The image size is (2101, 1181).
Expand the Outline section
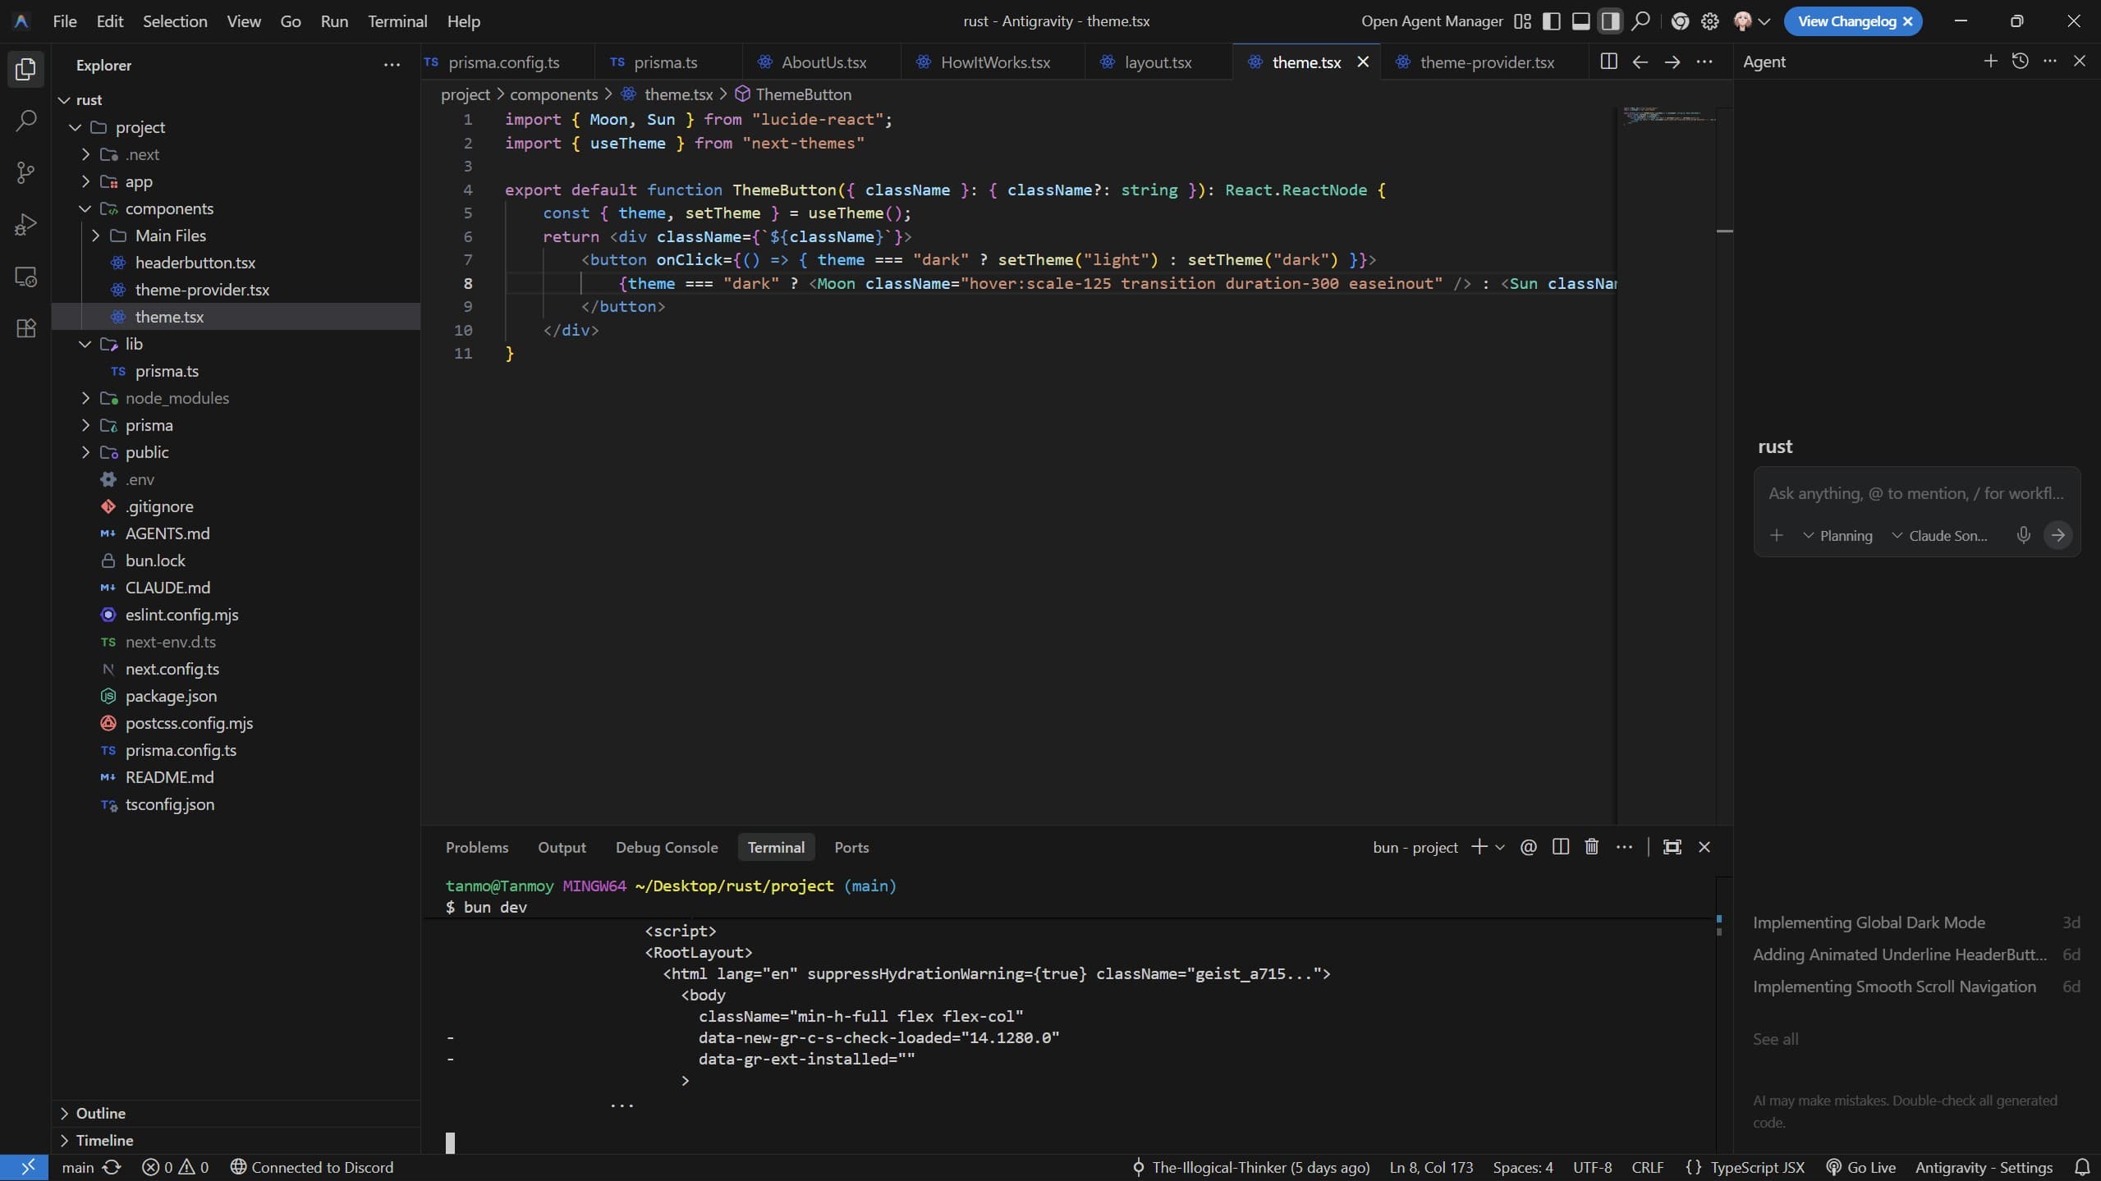coord(100,1113)
